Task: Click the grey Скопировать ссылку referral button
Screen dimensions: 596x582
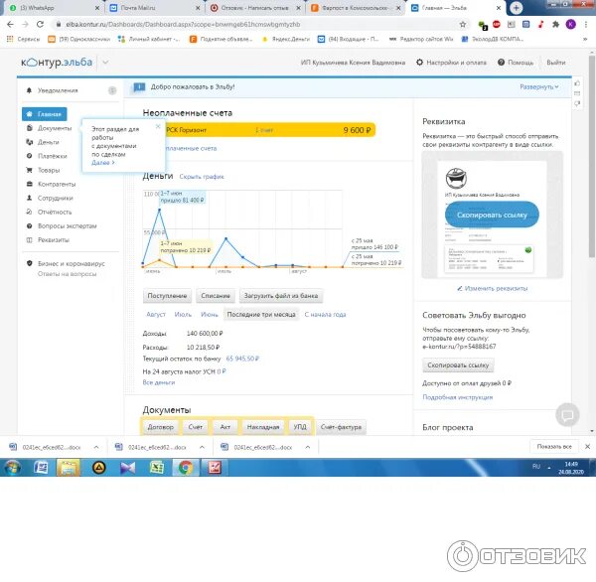Action: point(458,364)
